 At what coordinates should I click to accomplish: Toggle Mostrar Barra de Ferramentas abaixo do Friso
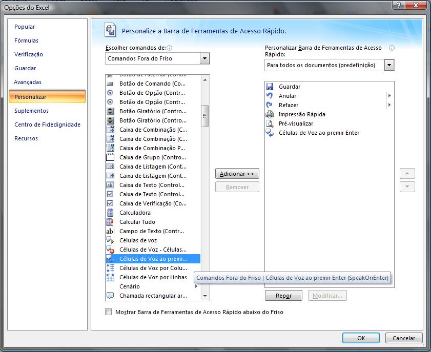point(109,312)
